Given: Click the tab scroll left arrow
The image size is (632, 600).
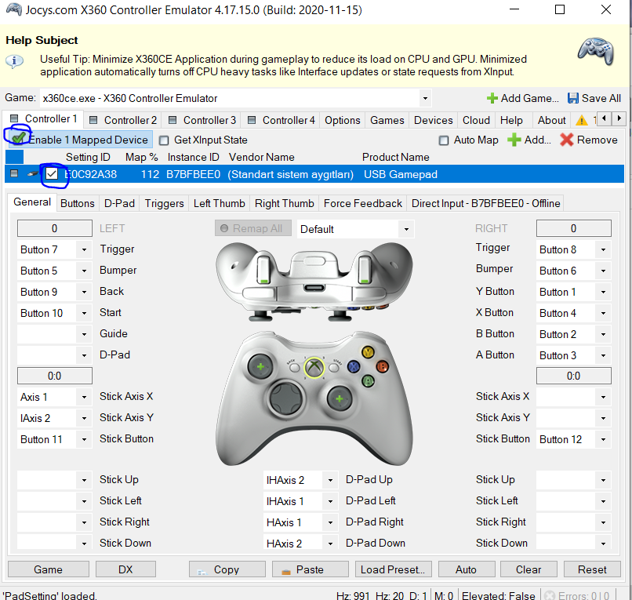Looking at the screenshot, I should [604, 118].
